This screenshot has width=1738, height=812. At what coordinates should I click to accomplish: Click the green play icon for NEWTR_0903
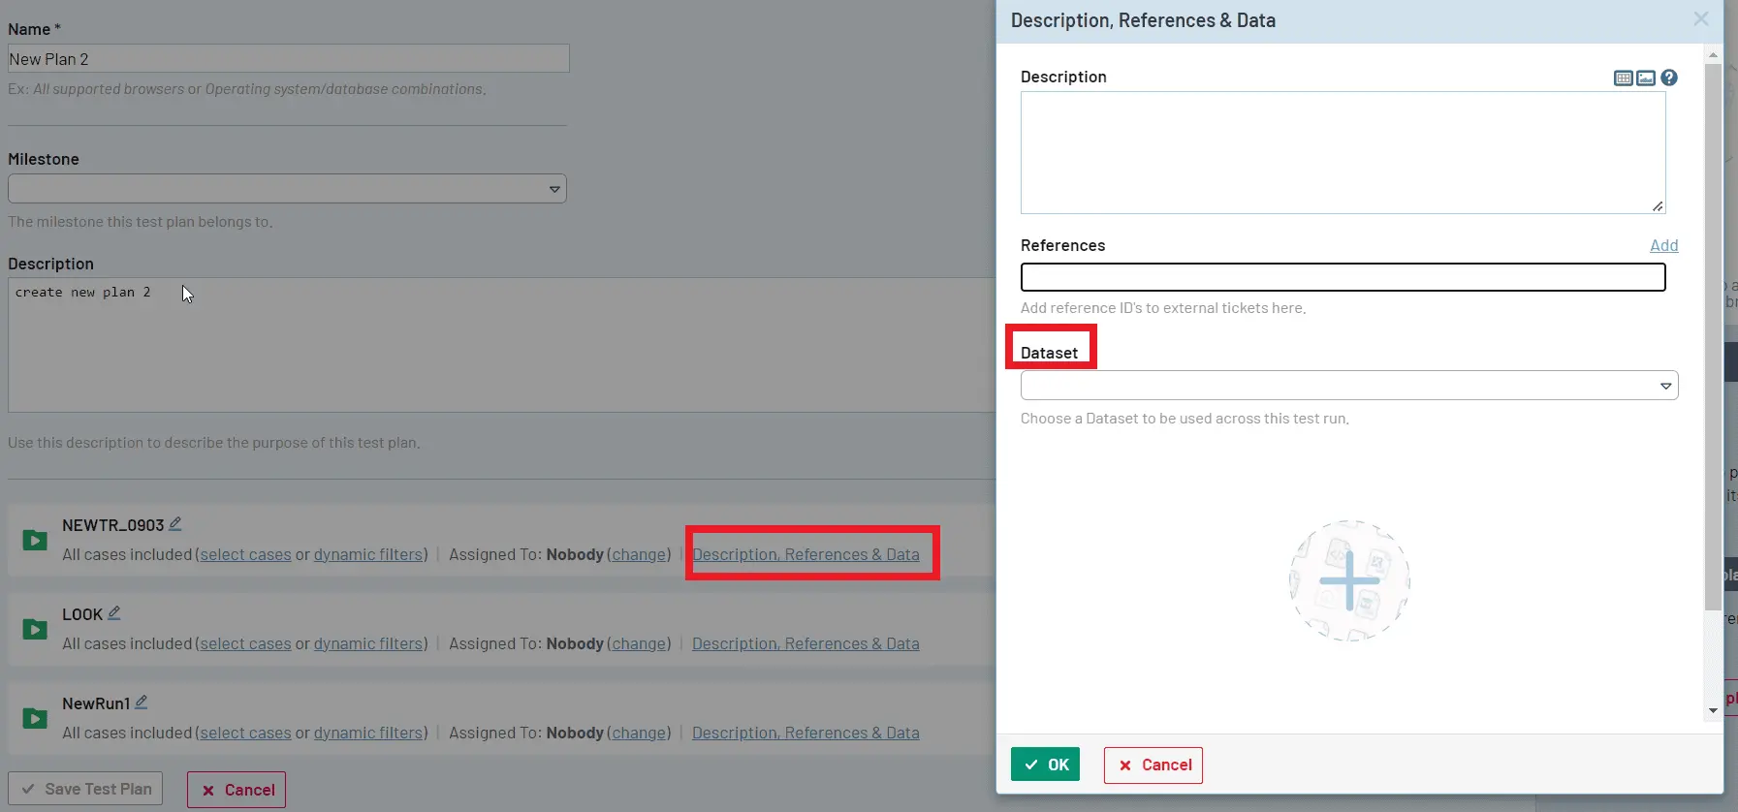click(x=35, y=540)
